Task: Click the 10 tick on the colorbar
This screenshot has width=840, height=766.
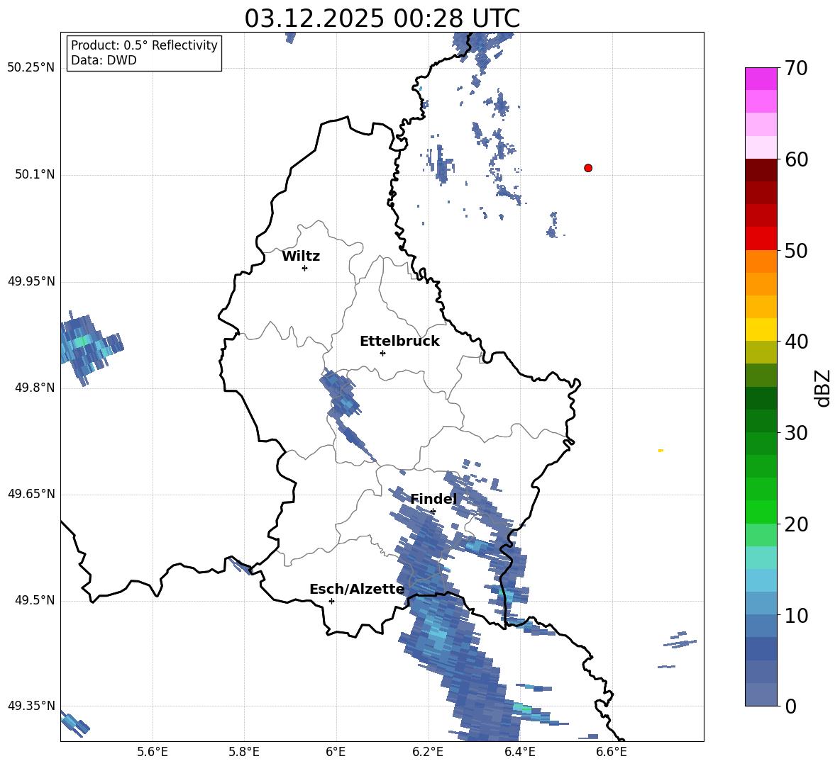Action: coord(795,615)
